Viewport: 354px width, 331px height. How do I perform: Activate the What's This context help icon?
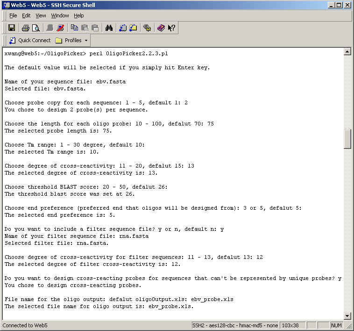pos(171,28)
